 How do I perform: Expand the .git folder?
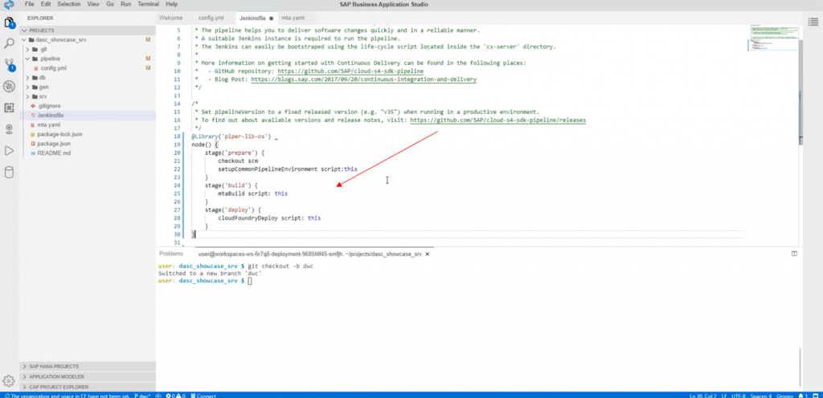point(28,49)
